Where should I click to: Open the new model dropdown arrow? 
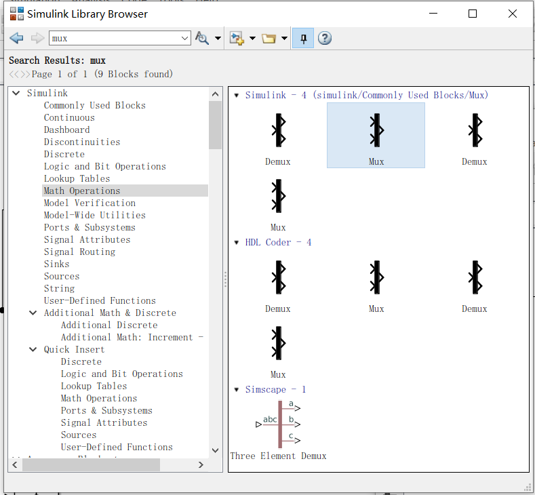[252, 38]
